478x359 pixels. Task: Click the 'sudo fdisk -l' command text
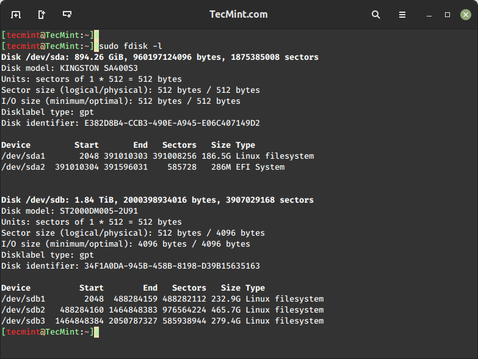pyautogui.click(x=130, y=46)
